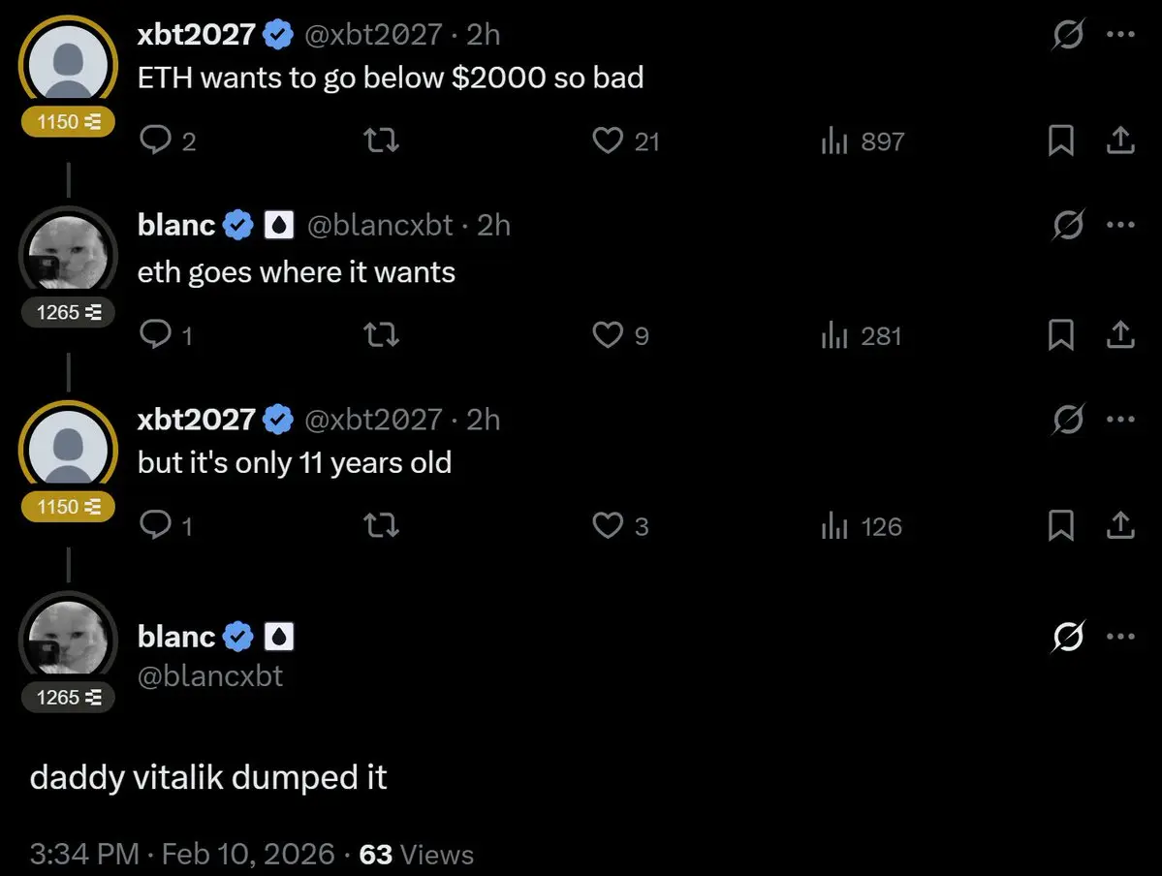Share the "ETH wants to go below $2000" tweet

pos(1119,141)
